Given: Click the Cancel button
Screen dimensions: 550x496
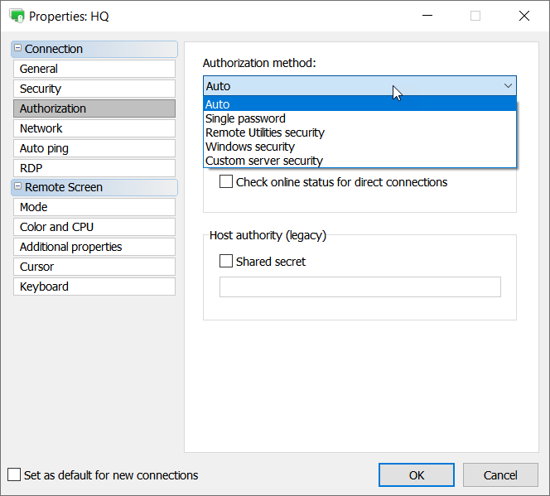Looking at the screenshot, I should click(500, 475).
